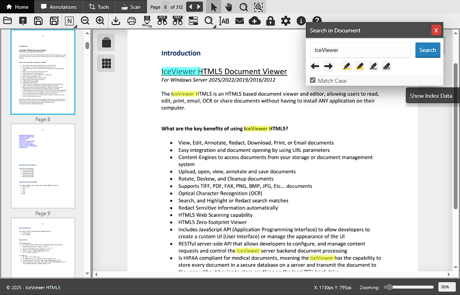This screenshot has height=295, width=460.
Task: Click the cloud upload icon
Action: pos(255,21)
